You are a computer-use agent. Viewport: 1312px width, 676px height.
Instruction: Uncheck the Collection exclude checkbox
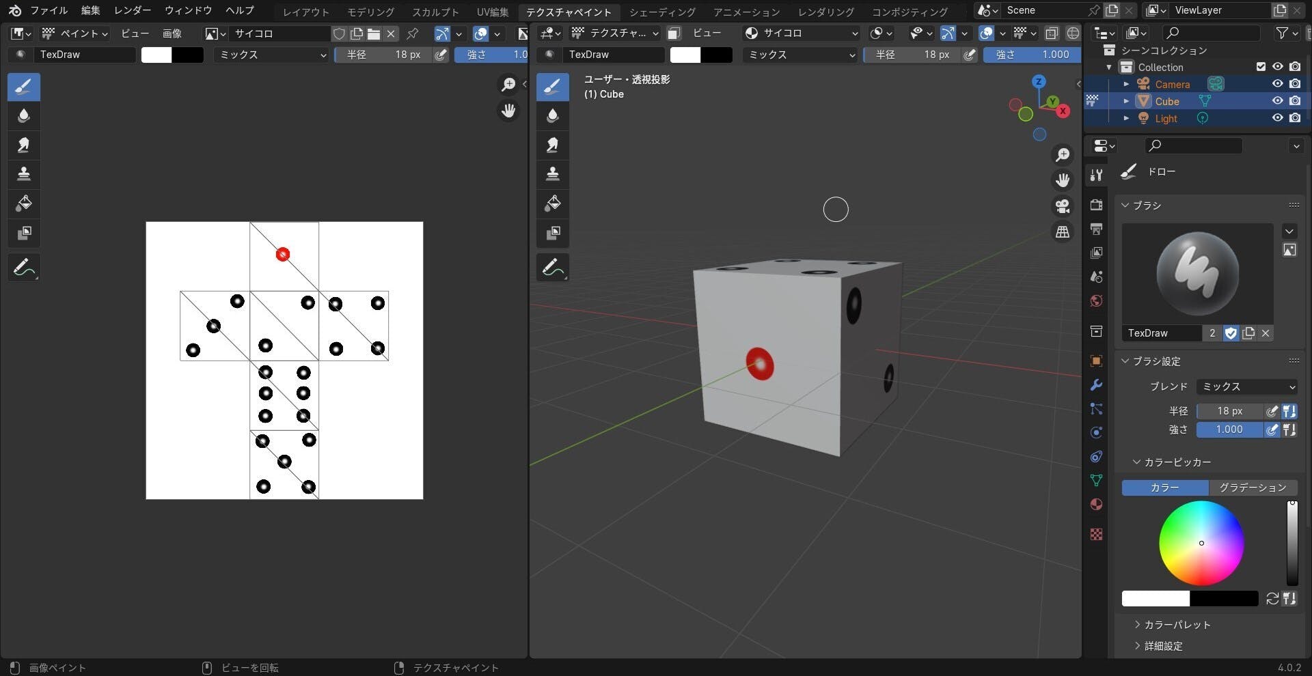point(1261,67)
